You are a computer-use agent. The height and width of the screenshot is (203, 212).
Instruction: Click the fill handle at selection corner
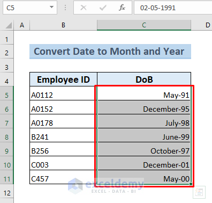point(191,184)
